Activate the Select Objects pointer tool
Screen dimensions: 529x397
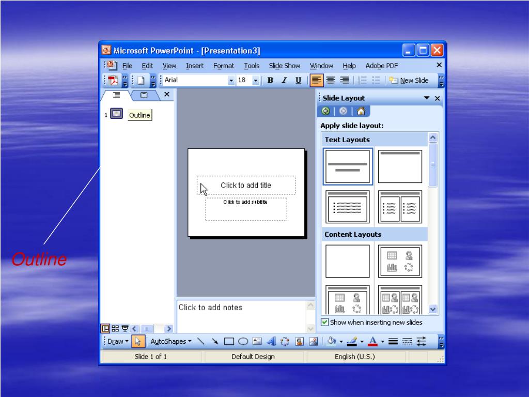coord(138,341)
